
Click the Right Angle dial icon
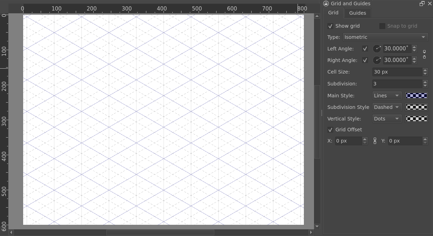pyautogui.click(x=377, y=60)
